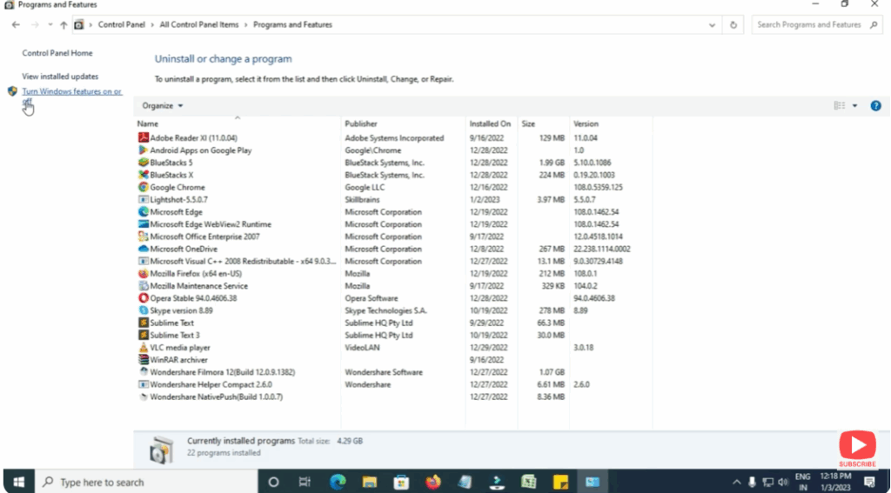Open Sticky Notes from the taskbar
Image resolution: width=891 pixels, height=493 pixels.
pos(561,482)
